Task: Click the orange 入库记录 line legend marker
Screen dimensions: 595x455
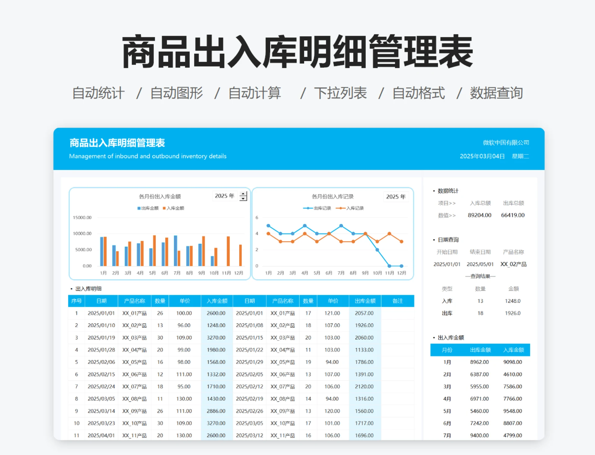Action: pos(340,208)
